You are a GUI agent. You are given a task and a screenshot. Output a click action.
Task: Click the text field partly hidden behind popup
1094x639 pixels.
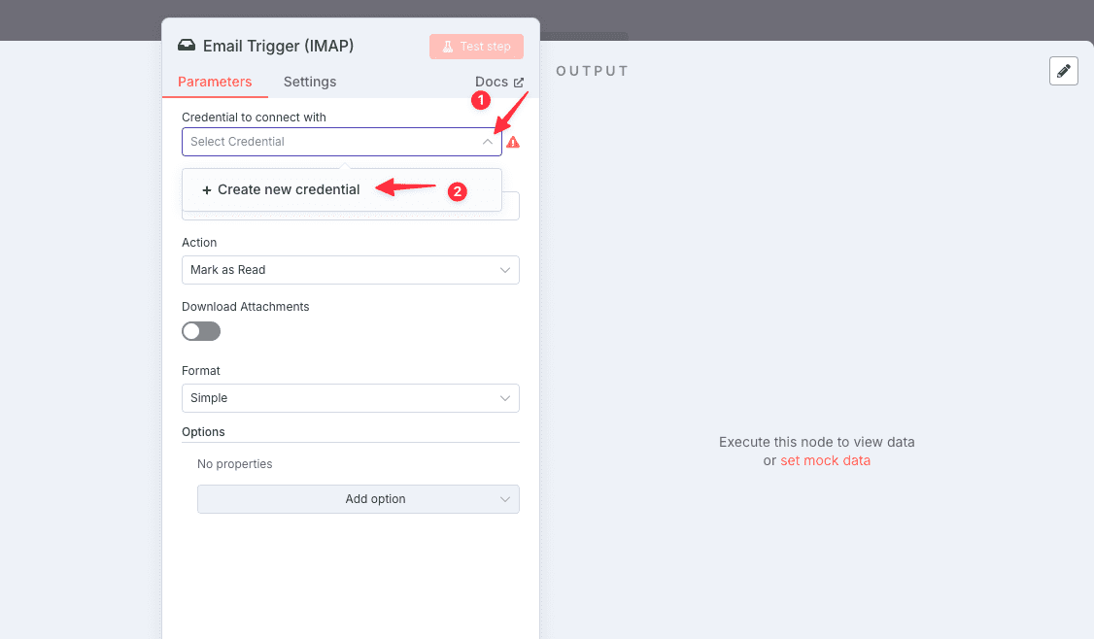pyautogui.click(x=511, y=206)
